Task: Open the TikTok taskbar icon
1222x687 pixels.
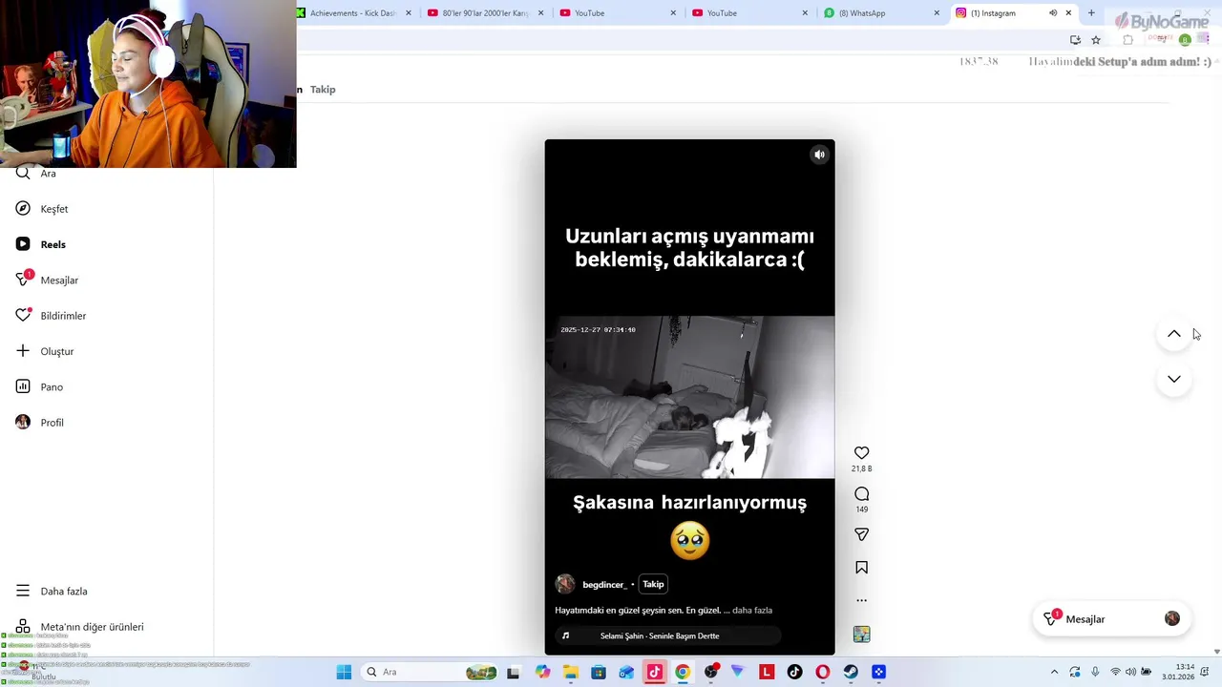Action: coord(794,673)
